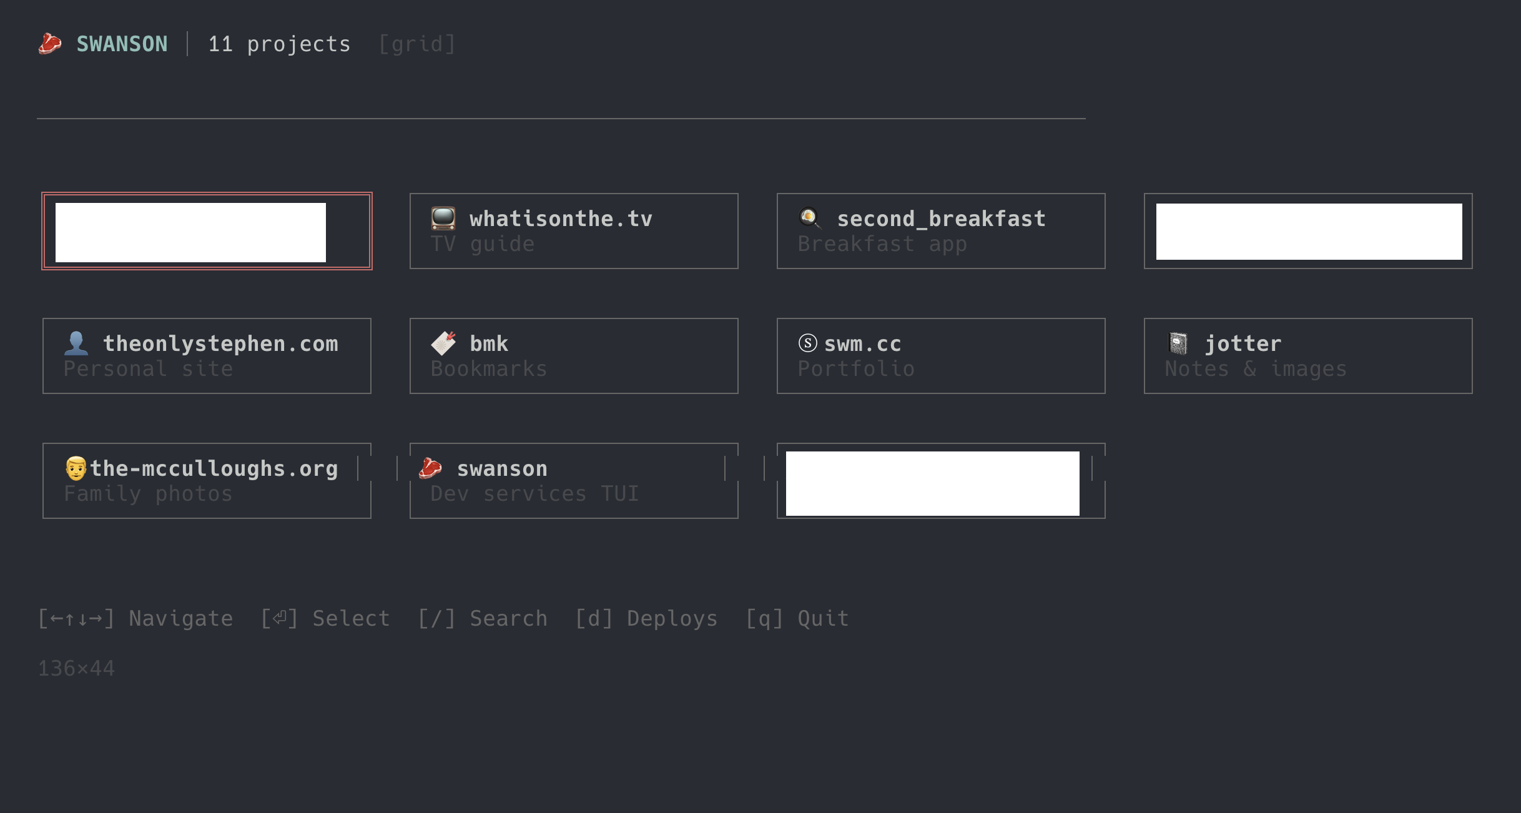The width and height of the screenshot is (1521, 813).
Task: Open the whatisonthe.tv project card
Action: [573, 230]
